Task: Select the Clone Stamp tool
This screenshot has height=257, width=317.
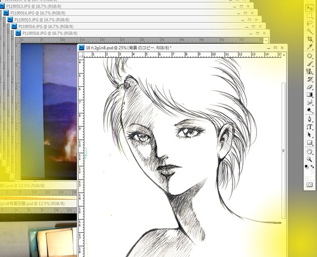Action: (x=310, y=71)
